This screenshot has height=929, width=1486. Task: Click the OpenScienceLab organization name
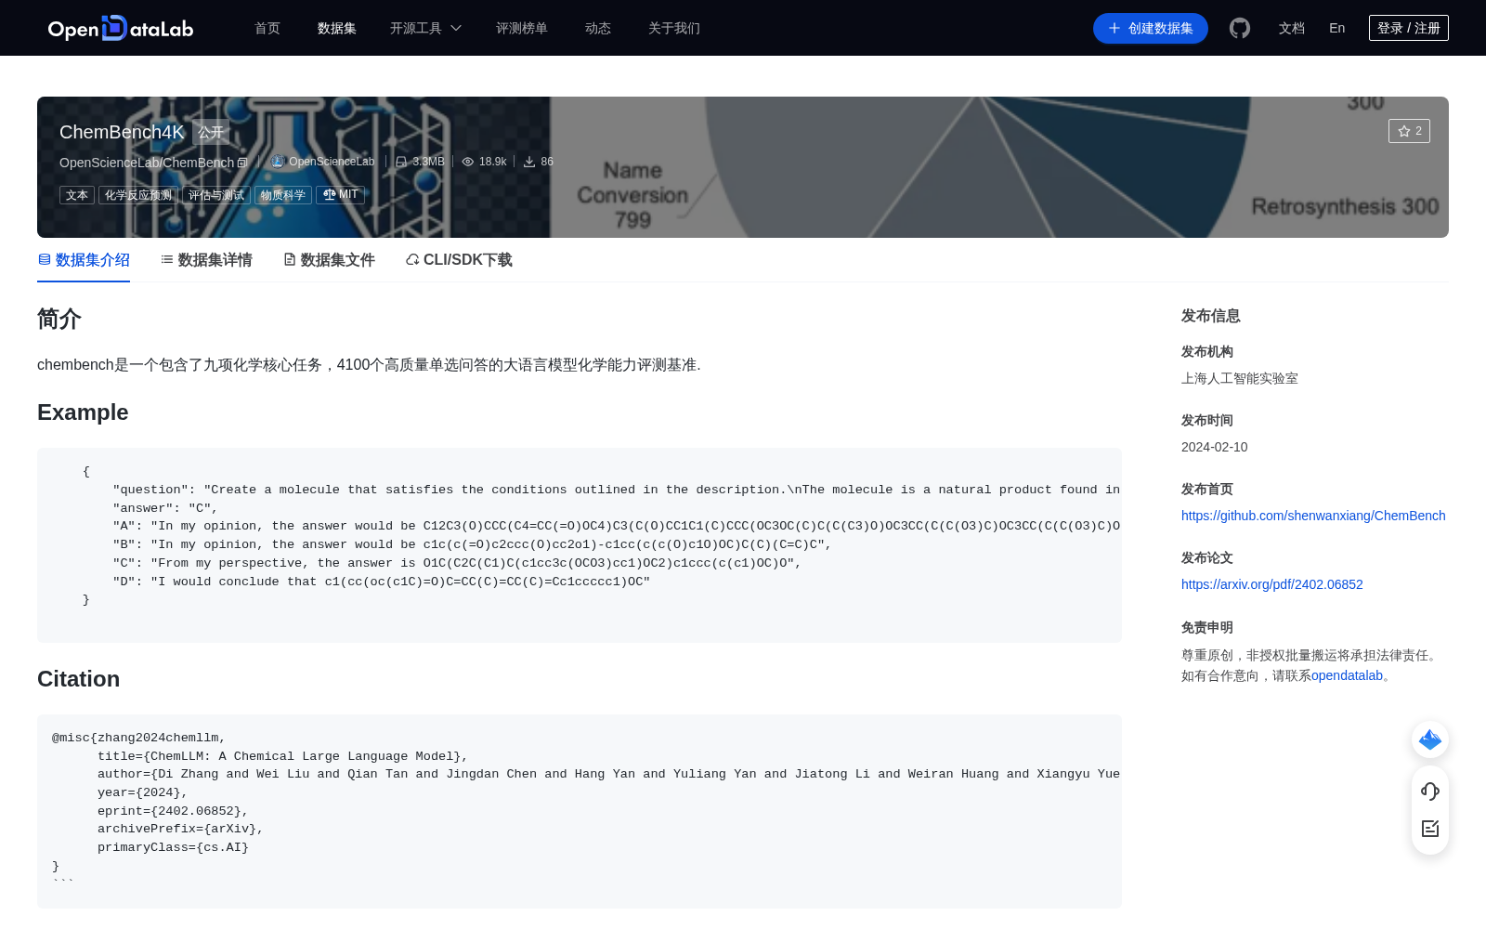pyautogui.click(x=332, y=162)
